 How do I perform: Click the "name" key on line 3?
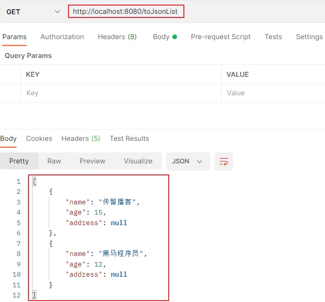click(78, 202)
